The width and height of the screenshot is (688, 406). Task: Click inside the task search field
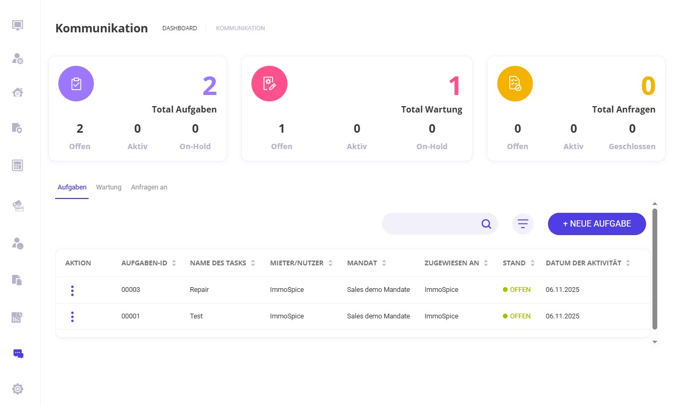430,224
